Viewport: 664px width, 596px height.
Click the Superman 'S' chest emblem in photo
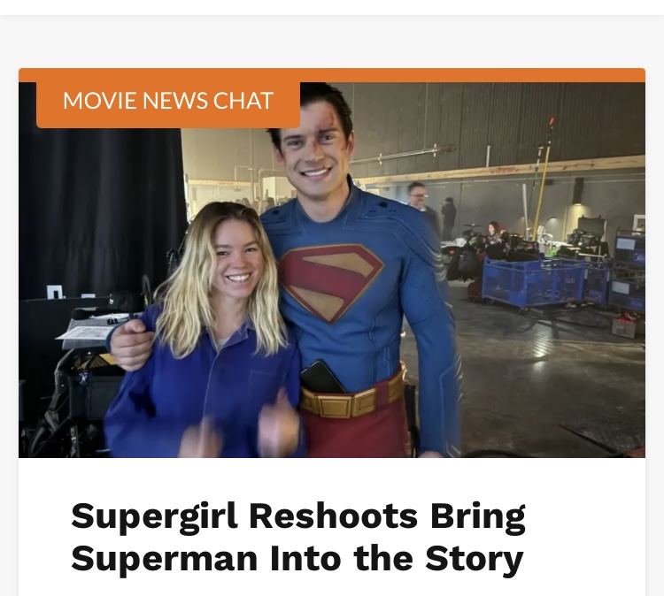[331, 281]
